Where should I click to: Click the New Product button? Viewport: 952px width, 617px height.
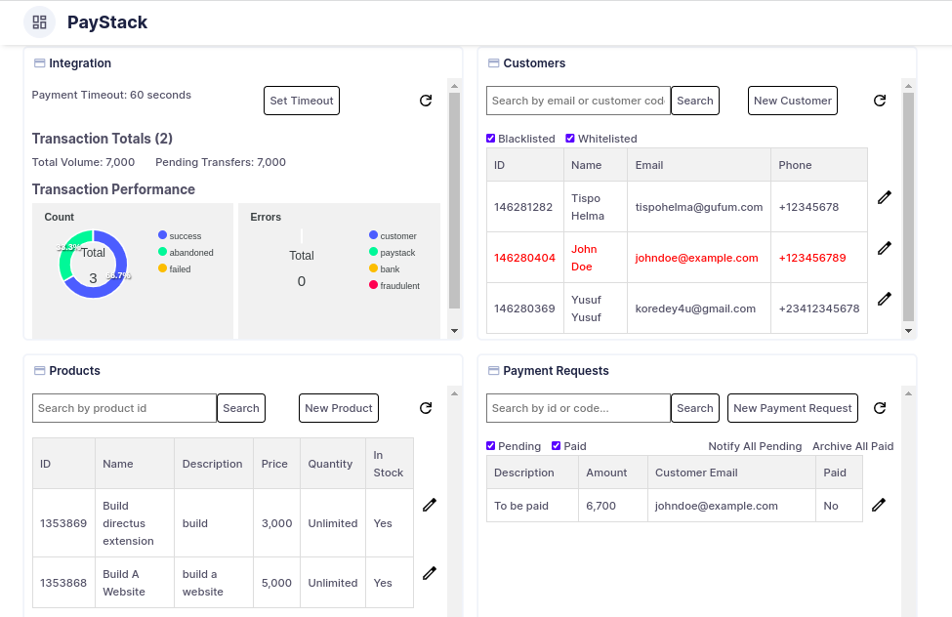tap(339, 408)
